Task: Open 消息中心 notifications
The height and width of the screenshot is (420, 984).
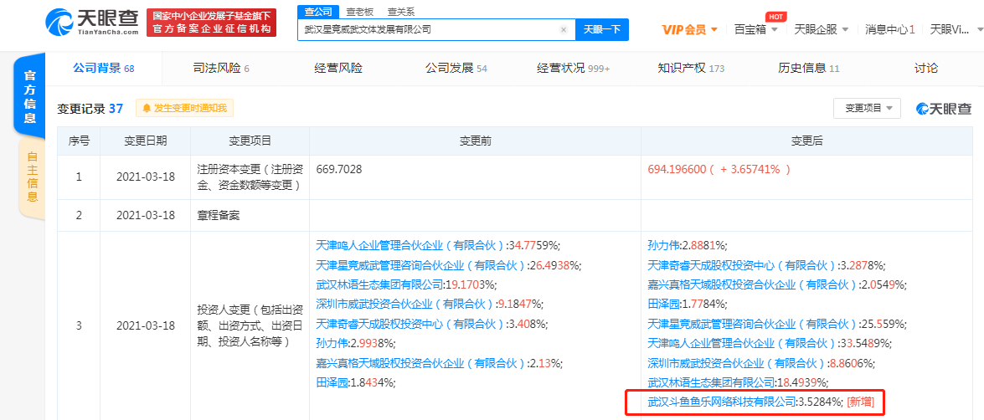Action: (x=890, y=29)
